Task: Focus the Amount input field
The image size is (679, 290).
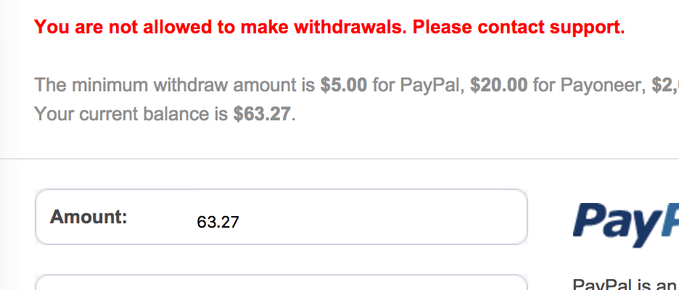Action: click(x=363, y=217)
